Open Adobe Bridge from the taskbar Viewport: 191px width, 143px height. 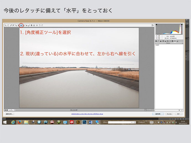(x=78, y=122)
